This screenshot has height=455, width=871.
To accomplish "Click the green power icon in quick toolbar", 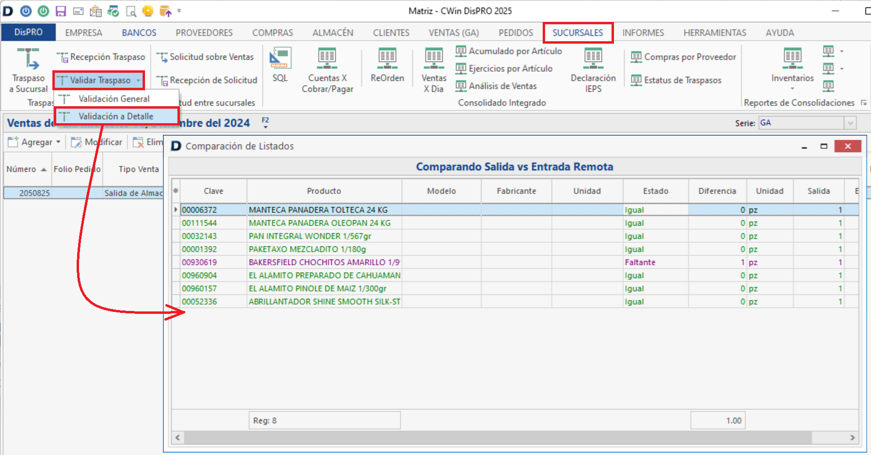I will (44, 11).
